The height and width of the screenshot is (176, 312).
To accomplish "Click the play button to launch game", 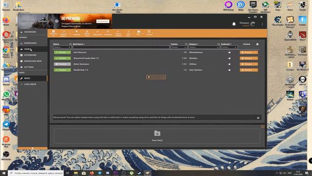I will 57,21.
